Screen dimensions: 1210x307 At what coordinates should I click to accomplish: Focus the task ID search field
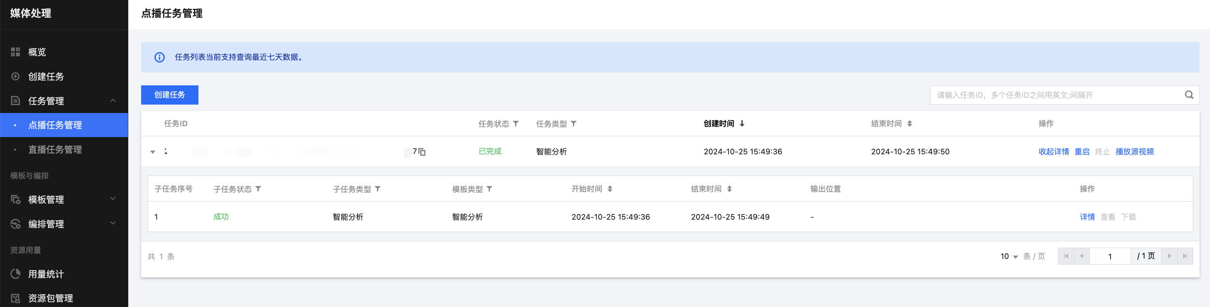1057,95
